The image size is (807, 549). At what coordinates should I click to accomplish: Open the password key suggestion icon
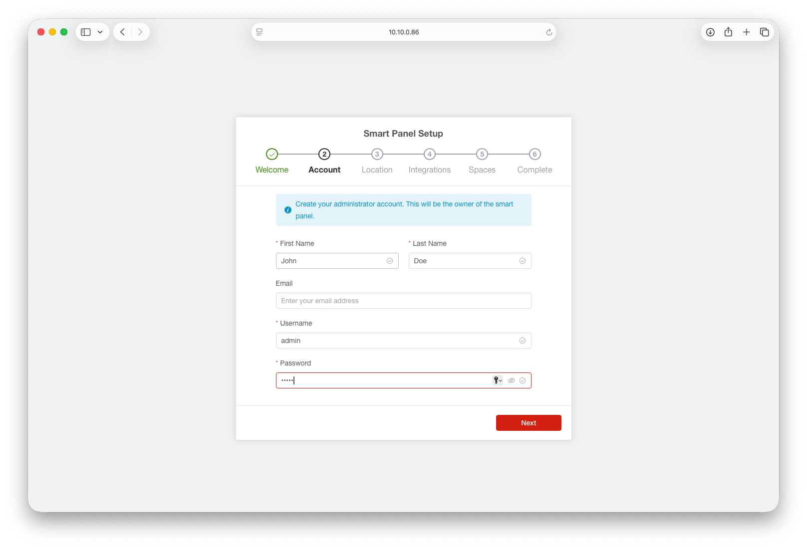coord(496,380)
